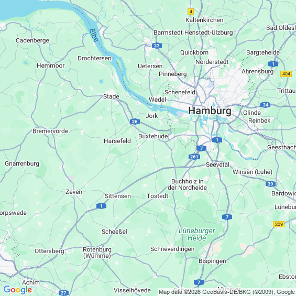Click the Bremervörde town label
This screenshot has width=296, height=296.
coord(50,131)
